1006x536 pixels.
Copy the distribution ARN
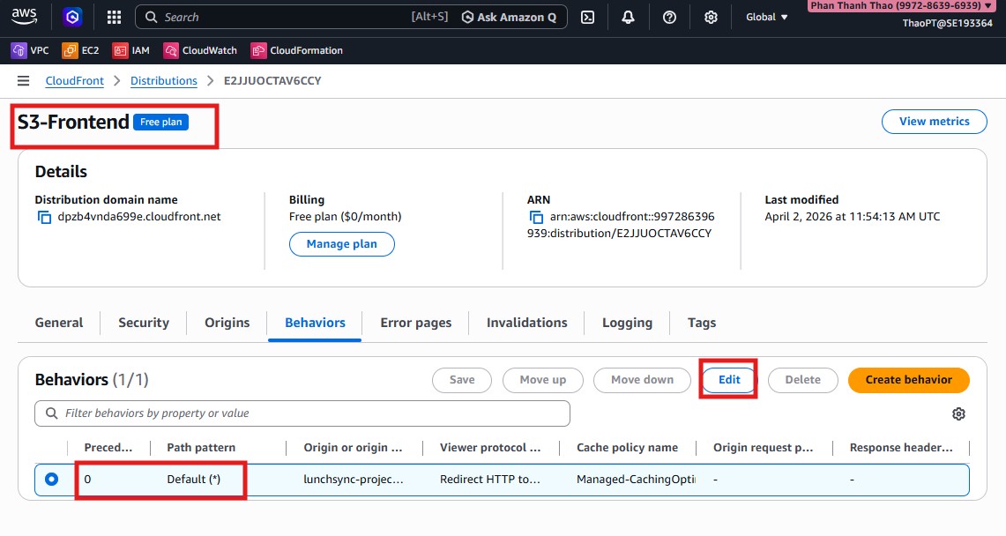click(534, 217)
